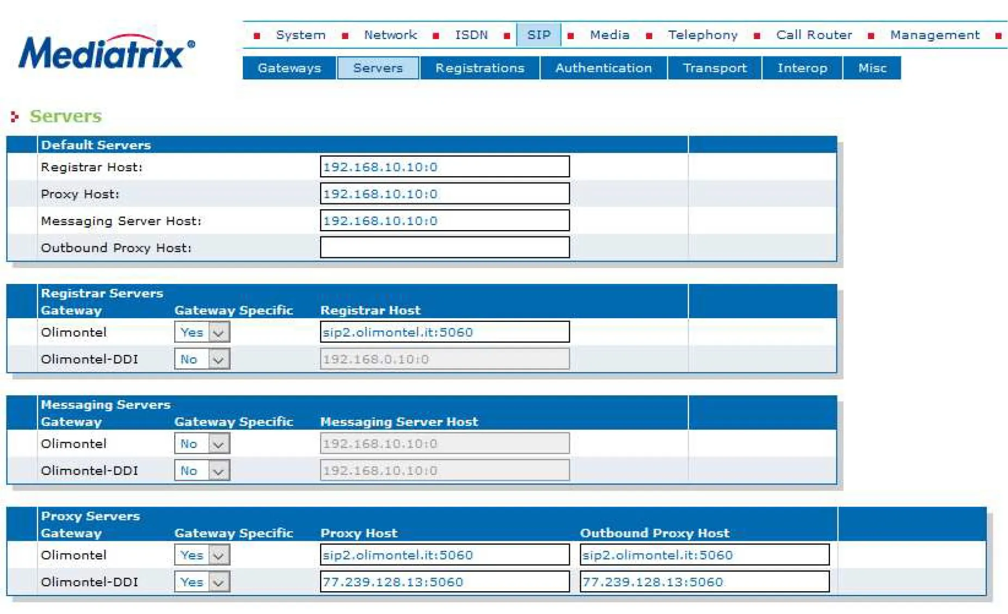Image resolution: width=1008 pixels, height=614 pixels.
Task: Open the Interop tab
Action: point(802,69)
